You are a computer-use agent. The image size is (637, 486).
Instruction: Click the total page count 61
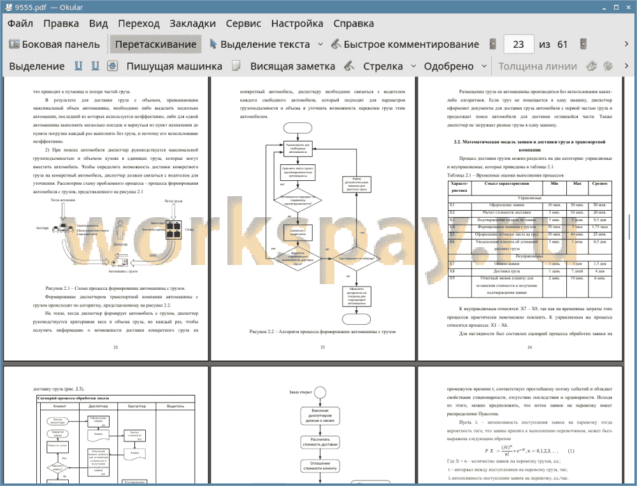(x=562, y=45)
